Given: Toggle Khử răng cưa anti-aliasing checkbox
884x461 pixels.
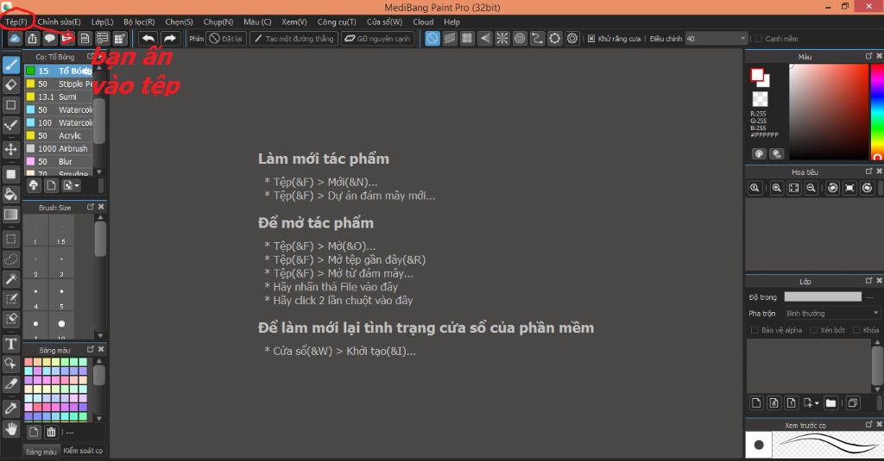Looking at the screenshot, I should 590,39.
